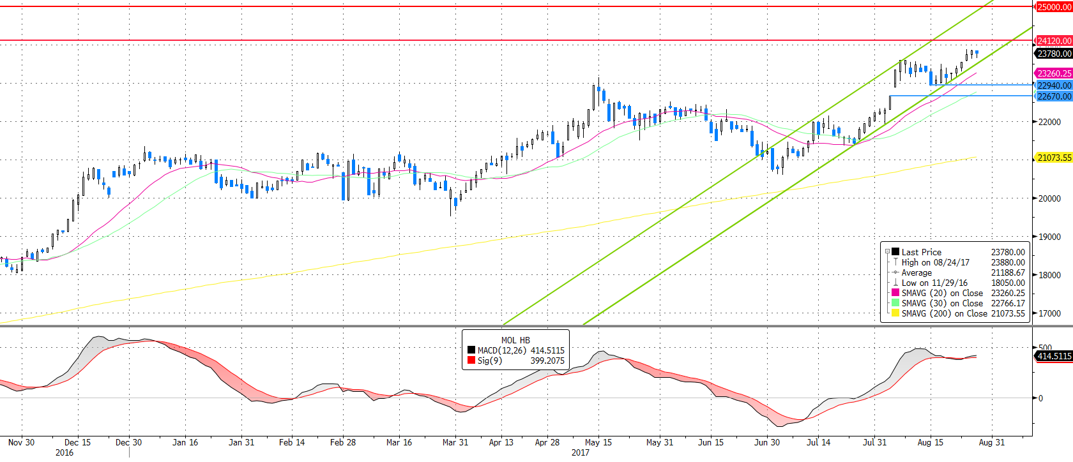Click the Low marker icon in legend
This screenshot has height=462, width=1073.
pyautogui.click(x=895, y=283)
